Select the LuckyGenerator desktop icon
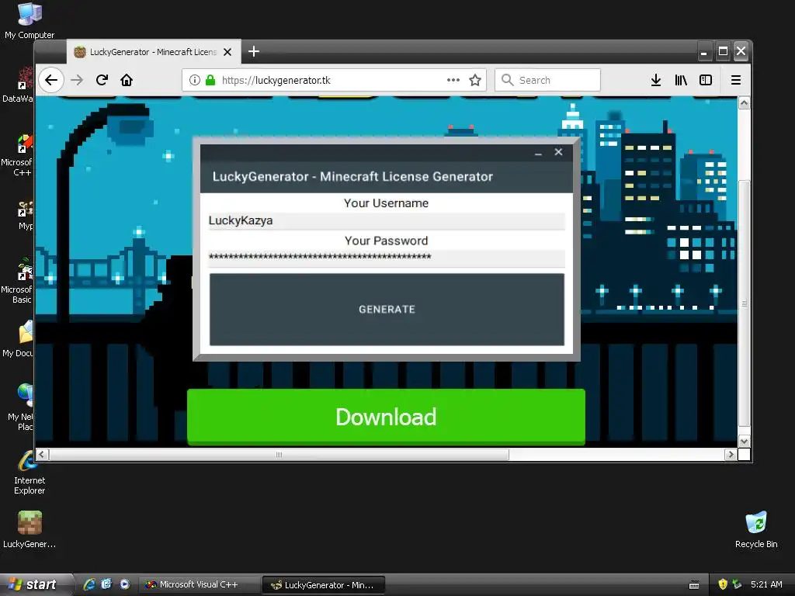The height and width of the screenshot is (596, 795). click(x=30, y=529)
